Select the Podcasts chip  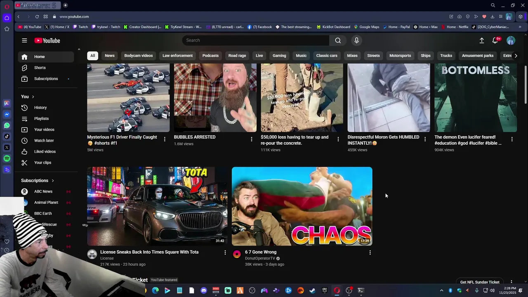tap(210, 56)
